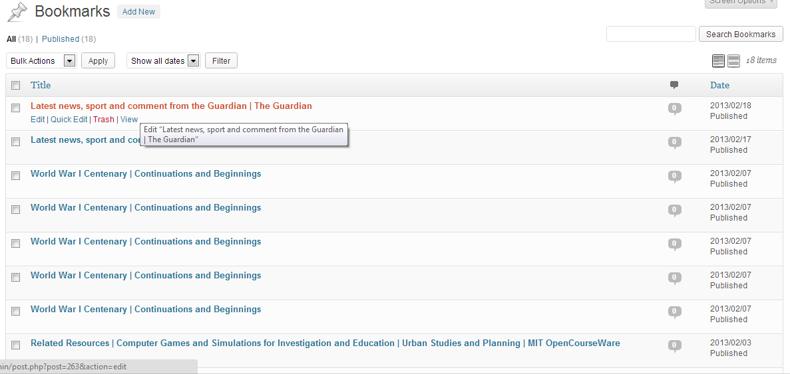Select all bookmarks via header checkbox
The image size is (790, 374).
pos(15,86)
